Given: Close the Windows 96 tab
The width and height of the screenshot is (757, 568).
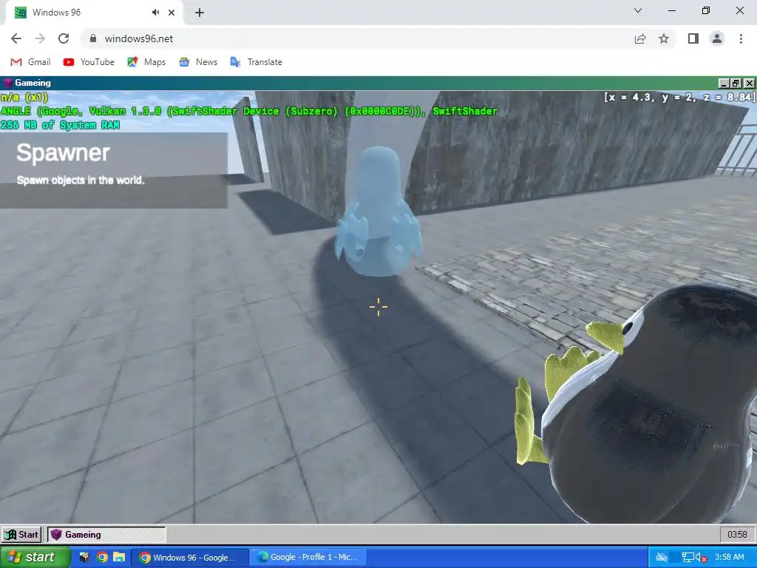Looking at the screenshot, I should tap(172, 13).
